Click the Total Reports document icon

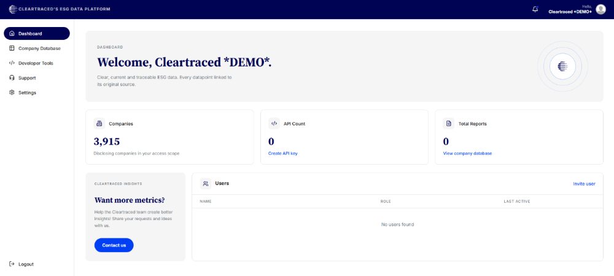449,124
